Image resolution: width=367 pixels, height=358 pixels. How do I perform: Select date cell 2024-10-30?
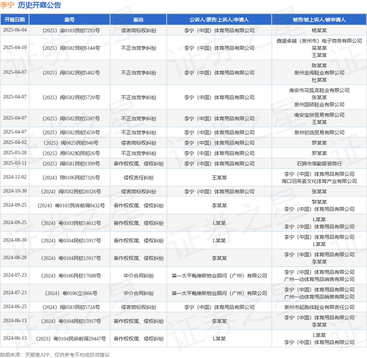point(15,191)
